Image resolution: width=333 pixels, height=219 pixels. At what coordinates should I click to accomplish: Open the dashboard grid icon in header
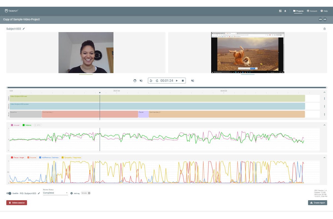point(280,11)
